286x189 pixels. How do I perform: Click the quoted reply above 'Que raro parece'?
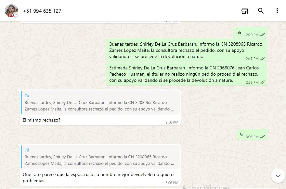click(x=100, y=157)
